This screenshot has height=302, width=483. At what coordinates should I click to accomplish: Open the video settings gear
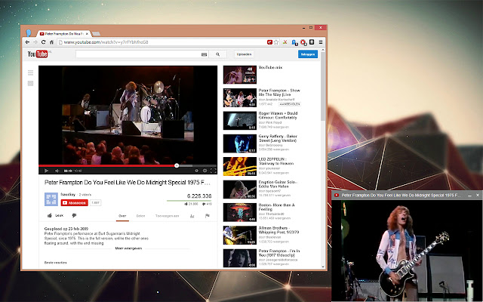point(205,171)
